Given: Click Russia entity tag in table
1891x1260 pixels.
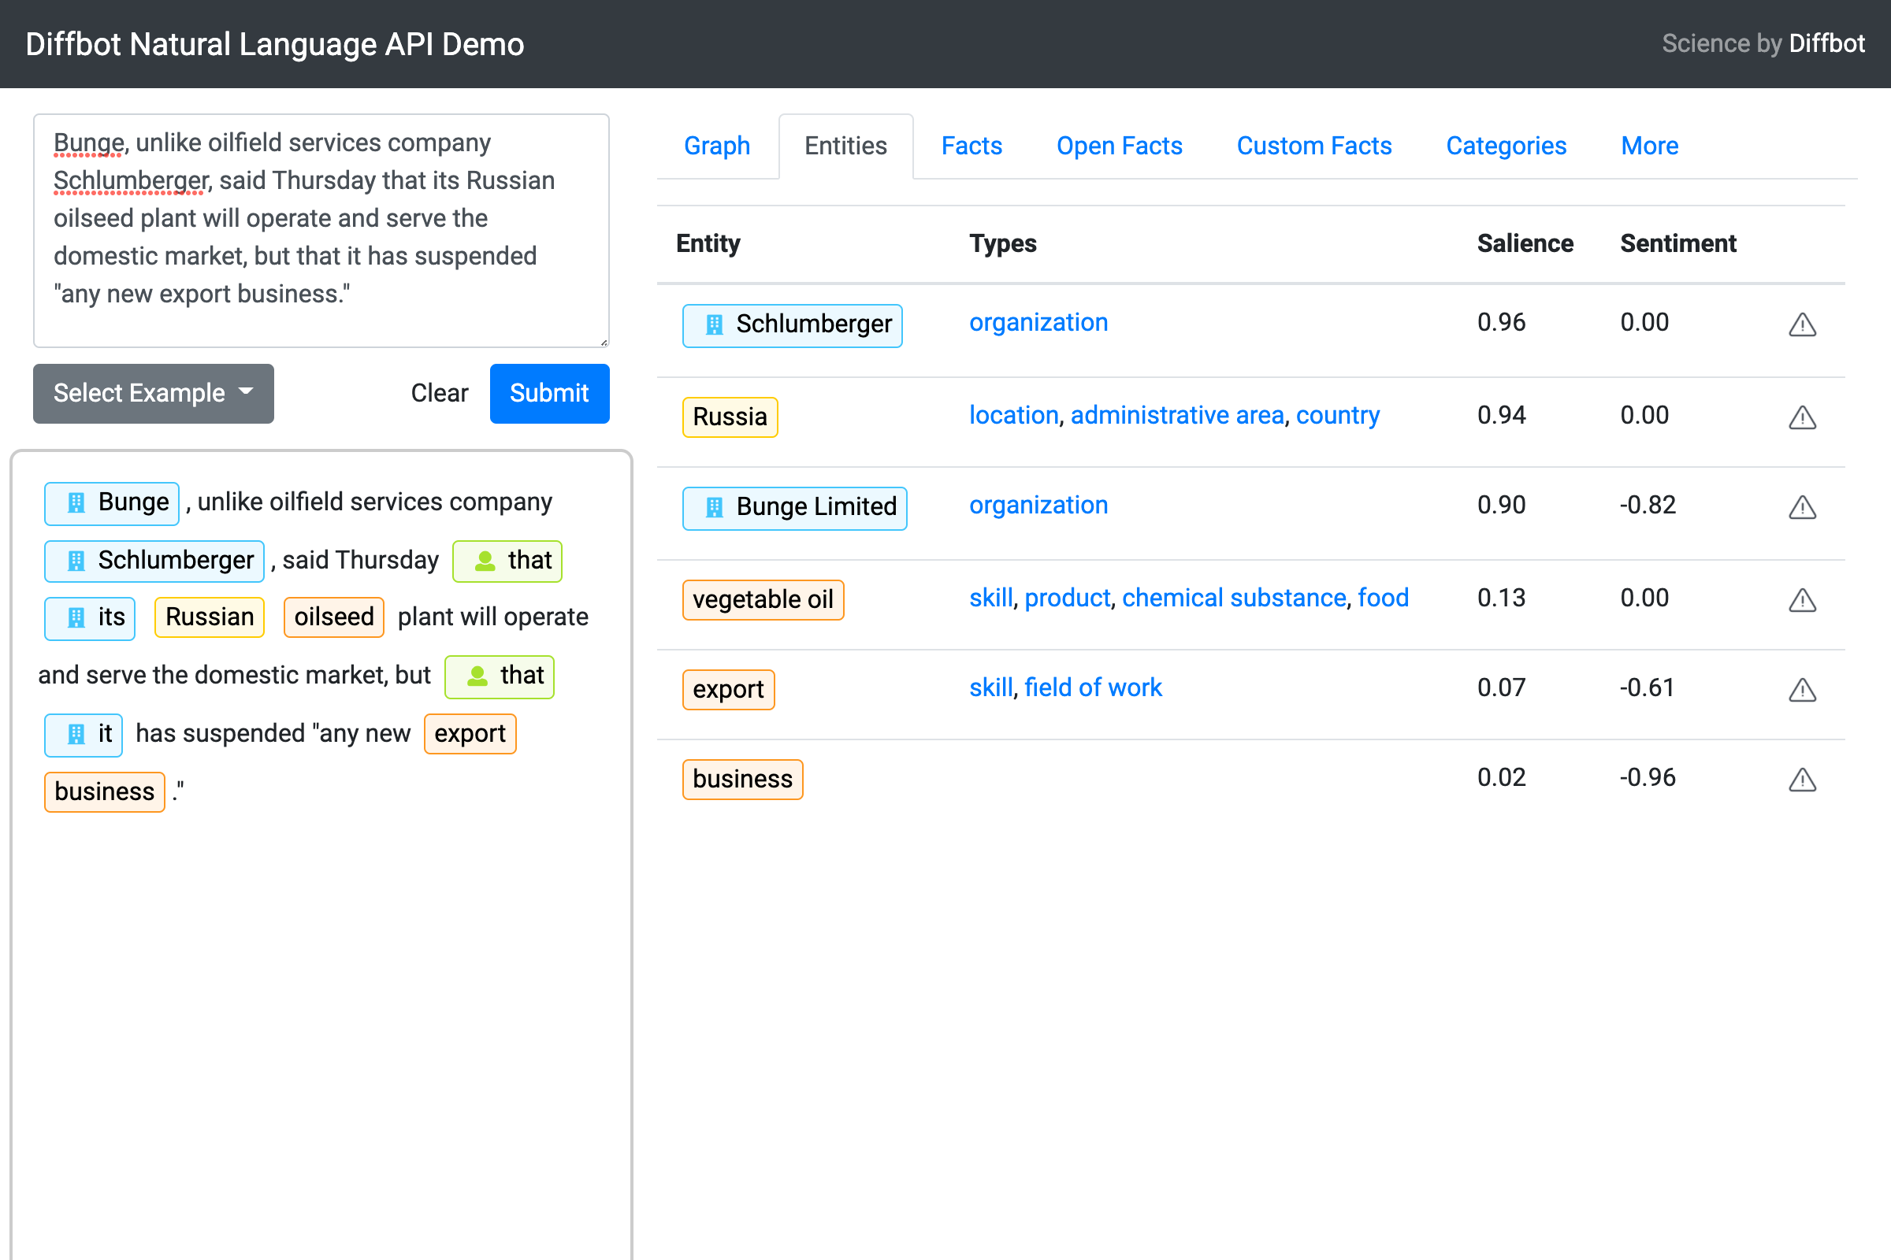Looking at the screenshot, I should (x=730, y=417).
